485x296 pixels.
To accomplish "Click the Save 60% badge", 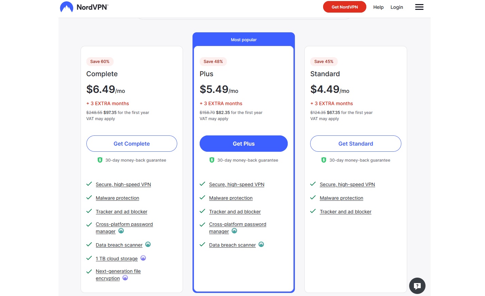I will tap(100, 62).
